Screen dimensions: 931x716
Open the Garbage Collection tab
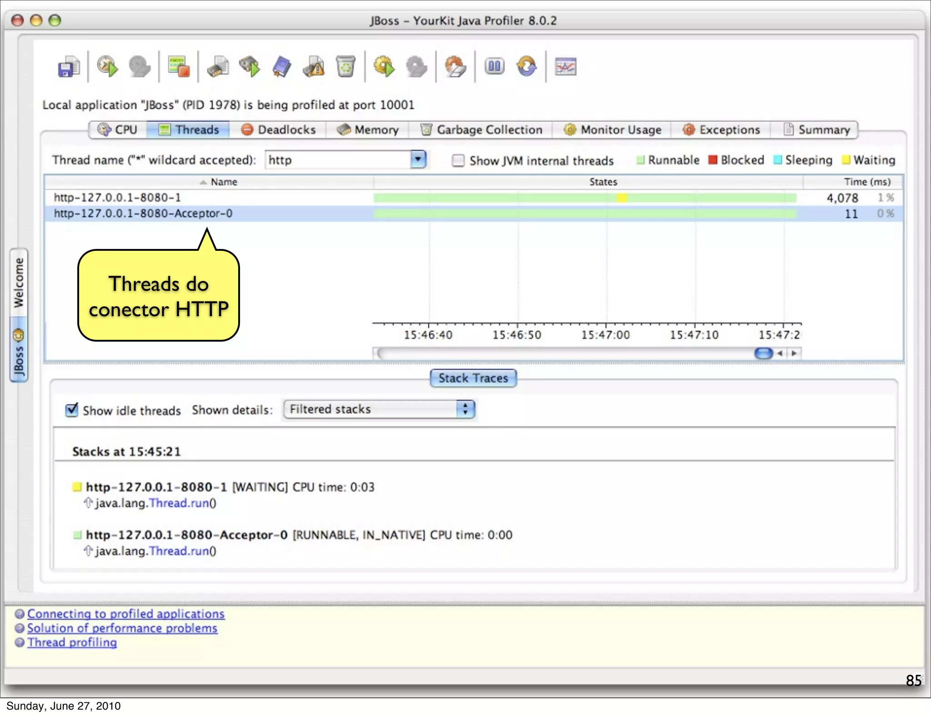pos(481,130)
